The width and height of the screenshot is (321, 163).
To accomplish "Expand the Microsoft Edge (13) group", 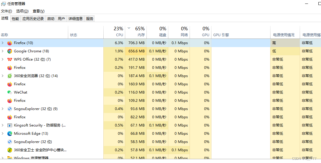I will pos(2,133).
